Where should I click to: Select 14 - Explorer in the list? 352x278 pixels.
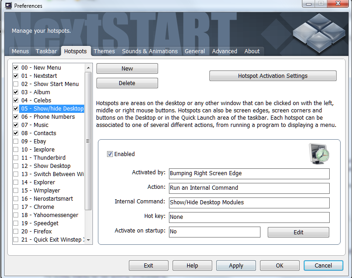tap(45, 182)
